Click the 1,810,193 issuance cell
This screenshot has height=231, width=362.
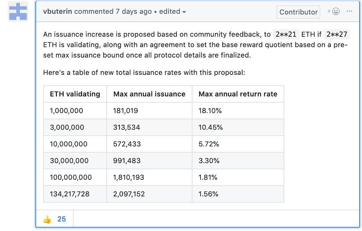(x=129, y=177)
